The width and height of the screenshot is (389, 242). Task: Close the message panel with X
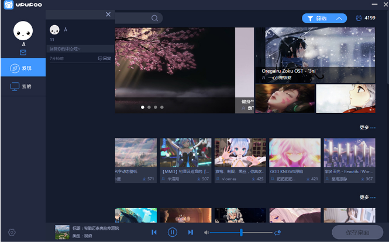(x=108, y=15)
